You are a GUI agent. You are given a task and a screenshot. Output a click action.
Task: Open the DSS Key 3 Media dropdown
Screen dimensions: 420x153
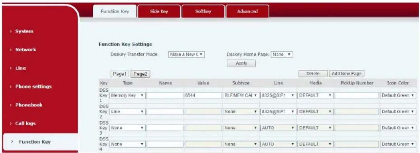(x=315, y=128)
